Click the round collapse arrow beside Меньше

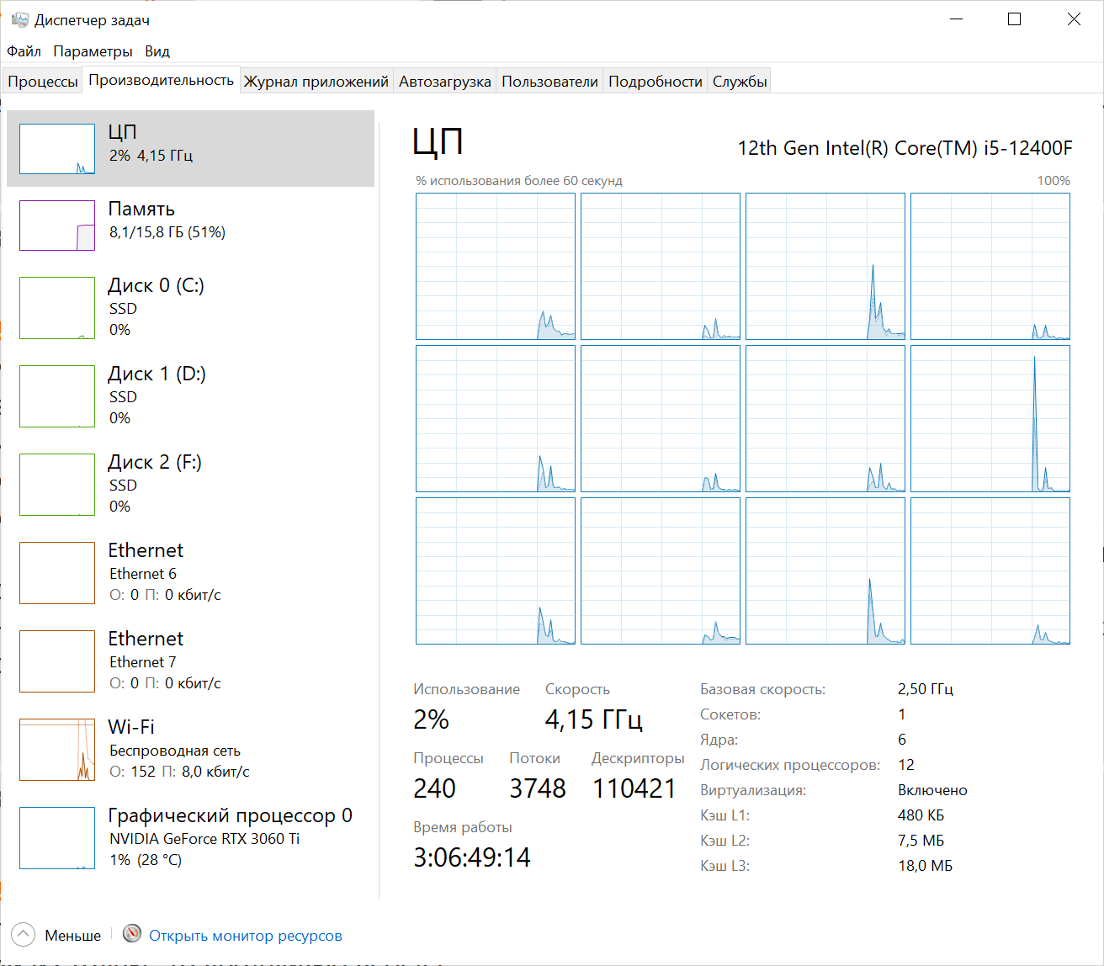[x=24, y=934]
